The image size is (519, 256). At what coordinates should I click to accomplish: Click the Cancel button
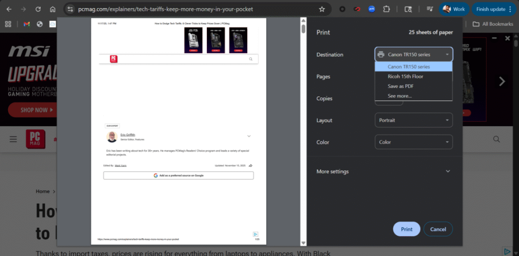(x=438, y=229)
